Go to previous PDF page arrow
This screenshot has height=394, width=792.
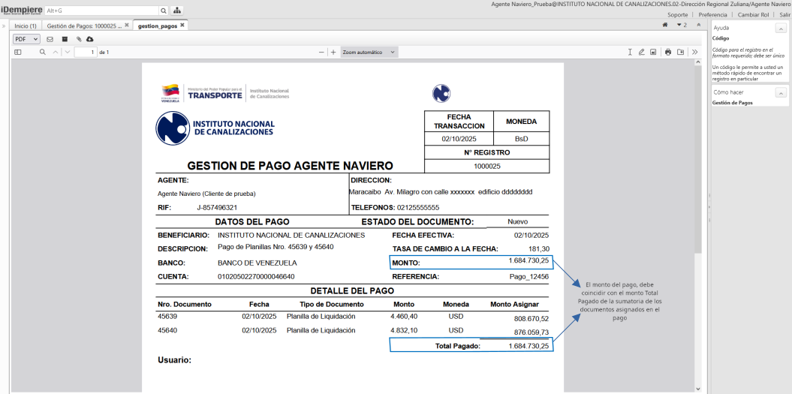[x=56, y=52]
